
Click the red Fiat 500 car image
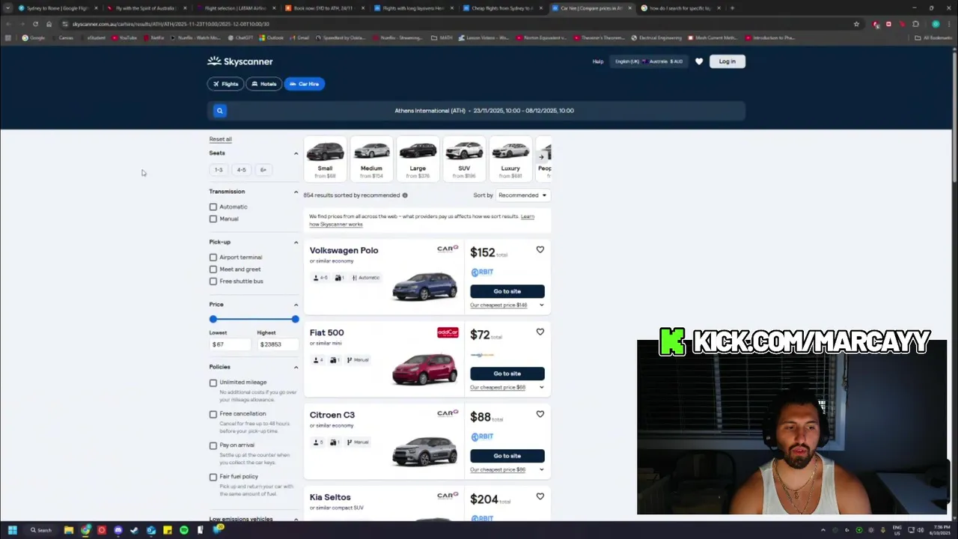(424, 368)
